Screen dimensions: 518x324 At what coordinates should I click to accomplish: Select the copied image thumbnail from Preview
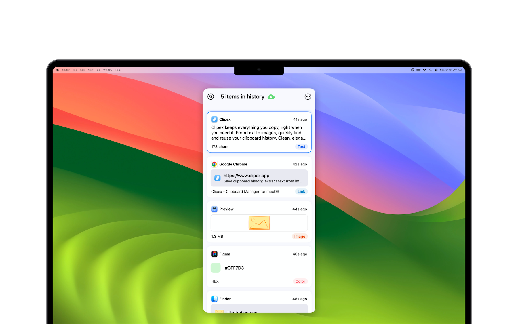[259, 223]
